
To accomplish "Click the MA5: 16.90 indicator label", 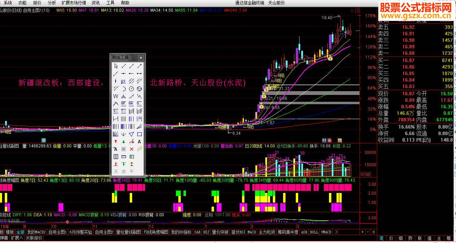I will [67, 10].
